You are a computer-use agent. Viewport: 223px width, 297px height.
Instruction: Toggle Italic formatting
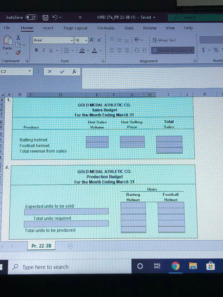[44, 50]
